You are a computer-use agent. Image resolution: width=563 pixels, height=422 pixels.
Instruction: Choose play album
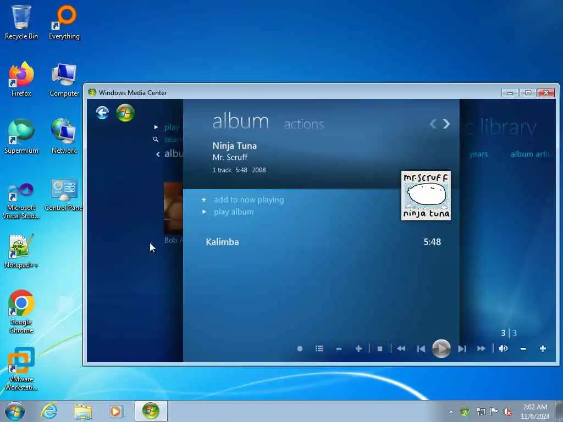pyautogui.click(x=234, y=212)
